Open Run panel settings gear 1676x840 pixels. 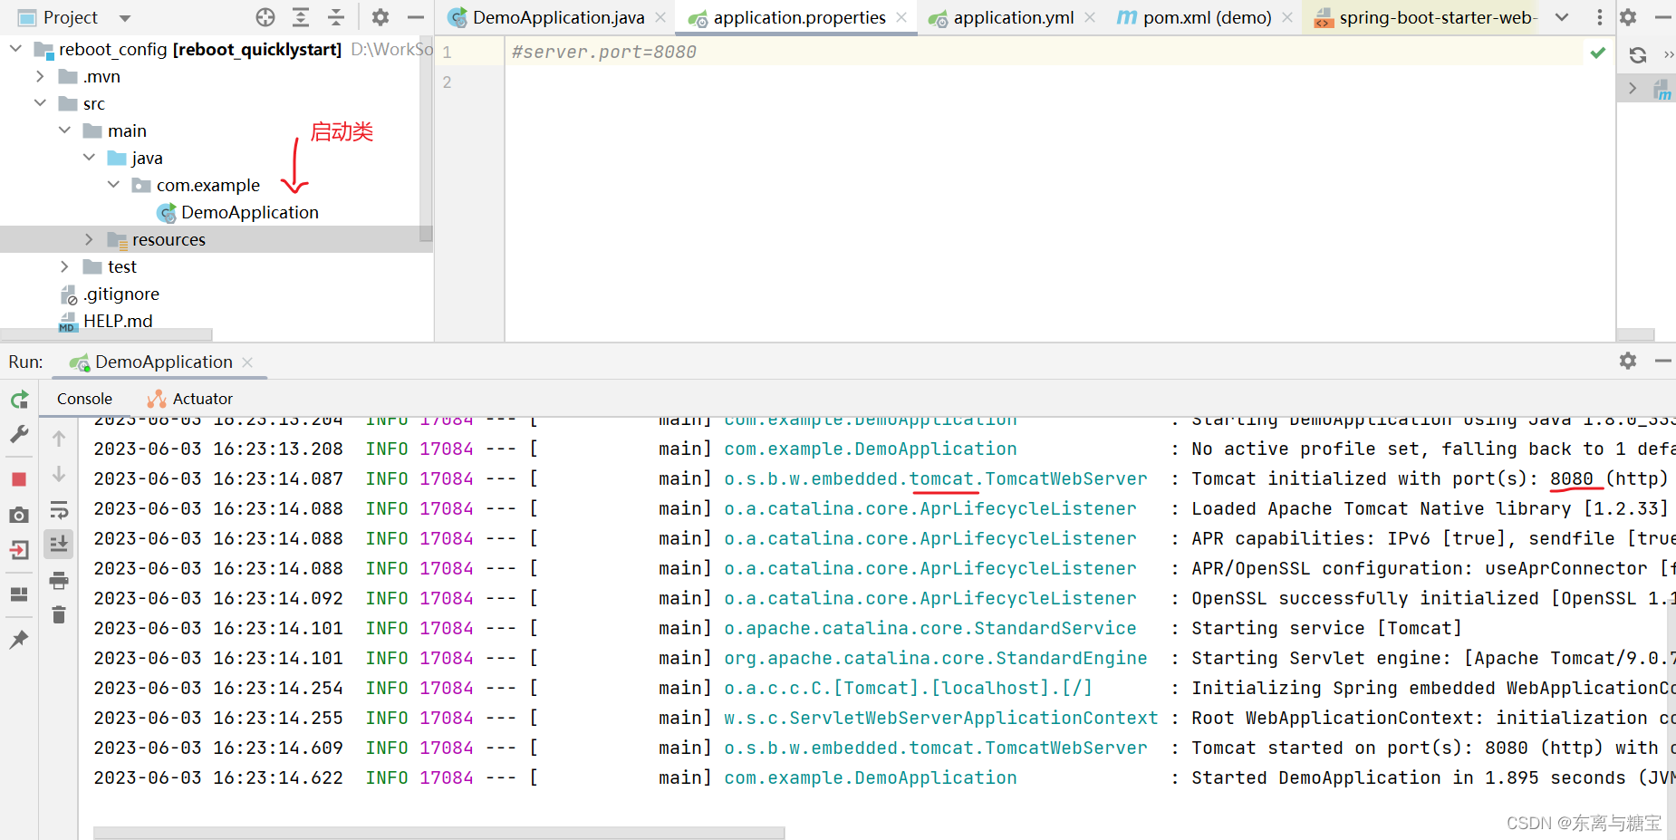1628,361
